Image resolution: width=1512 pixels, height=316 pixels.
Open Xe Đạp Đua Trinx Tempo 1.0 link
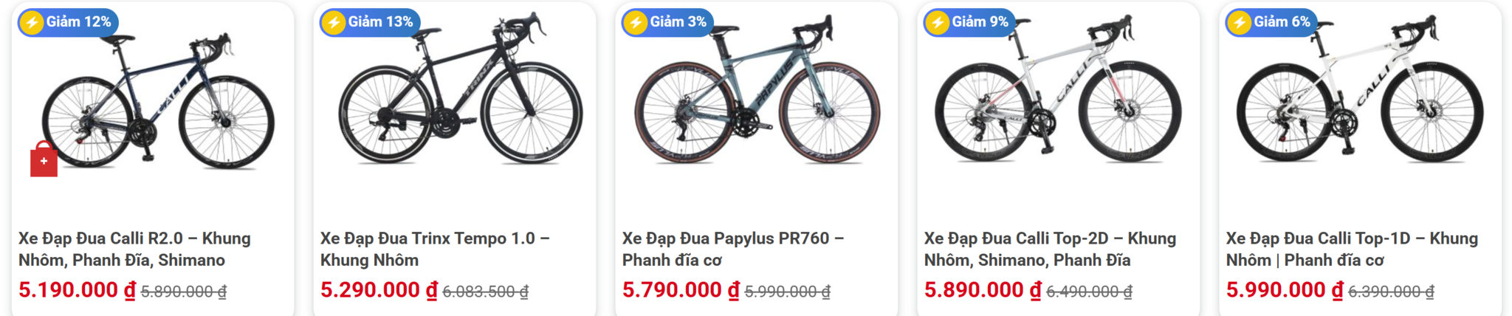click(x=435, y=249)
